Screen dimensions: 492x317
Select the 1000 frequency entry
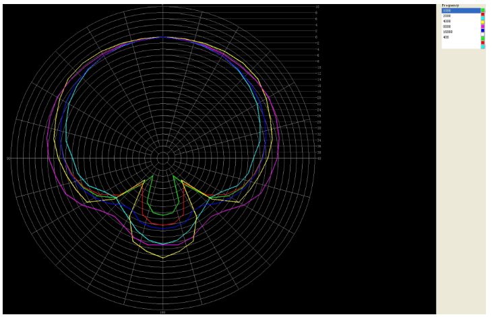tap(448, 11)
